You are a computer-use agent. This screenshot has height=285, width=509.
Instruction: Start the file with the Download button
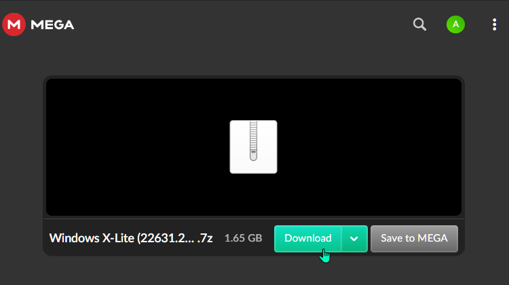307,239
